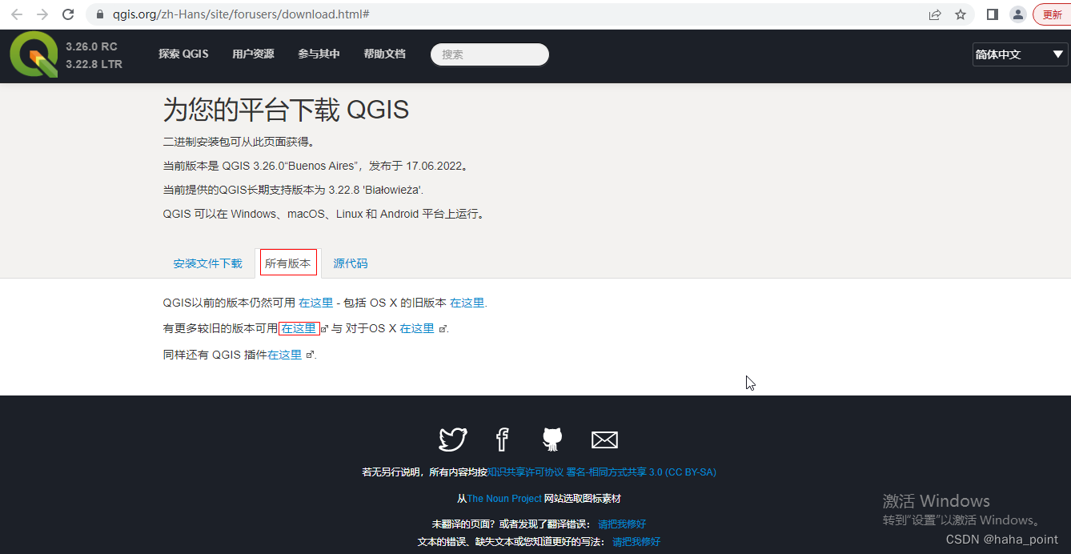Open 在这里 link after 对于OS X
Screen dimensions: 1071x554
click(417, 328)
